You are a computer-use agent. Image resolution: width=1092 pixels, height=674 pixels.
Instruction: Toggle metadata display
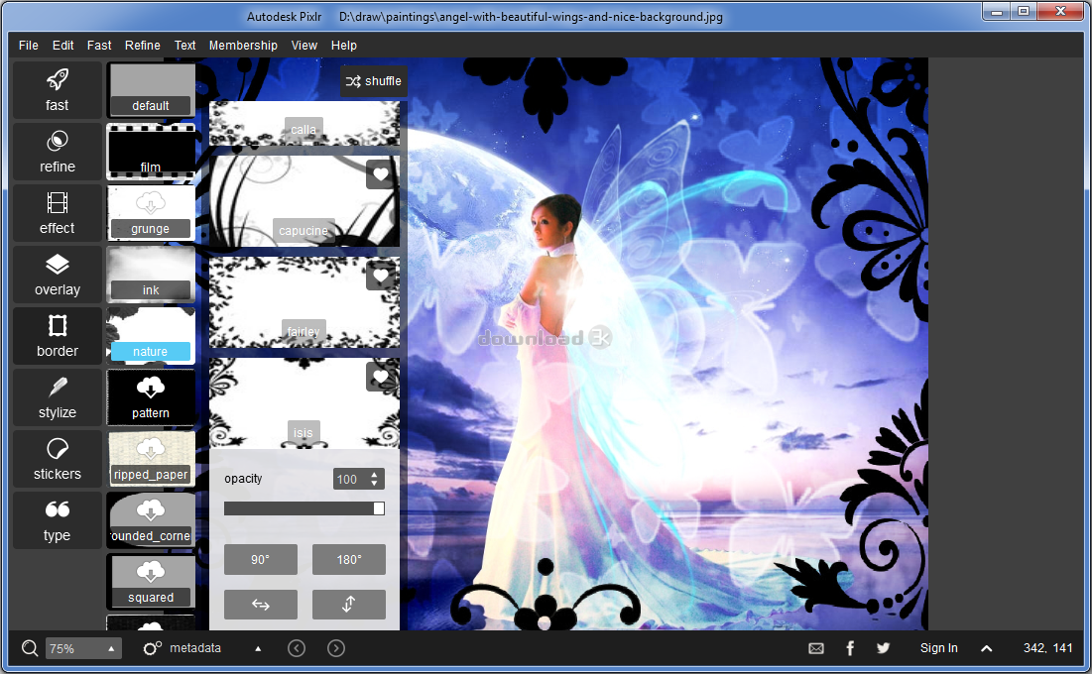[x=183, y=647]
